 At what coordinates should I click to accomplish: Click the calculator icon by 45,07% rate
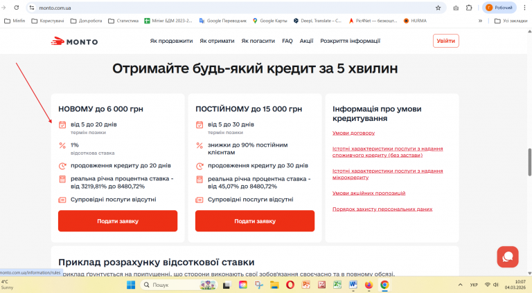click(x=199, y=179)
